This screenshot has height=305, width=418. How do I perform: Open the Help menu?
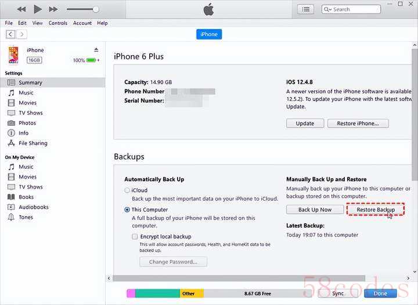pos(102,23)
